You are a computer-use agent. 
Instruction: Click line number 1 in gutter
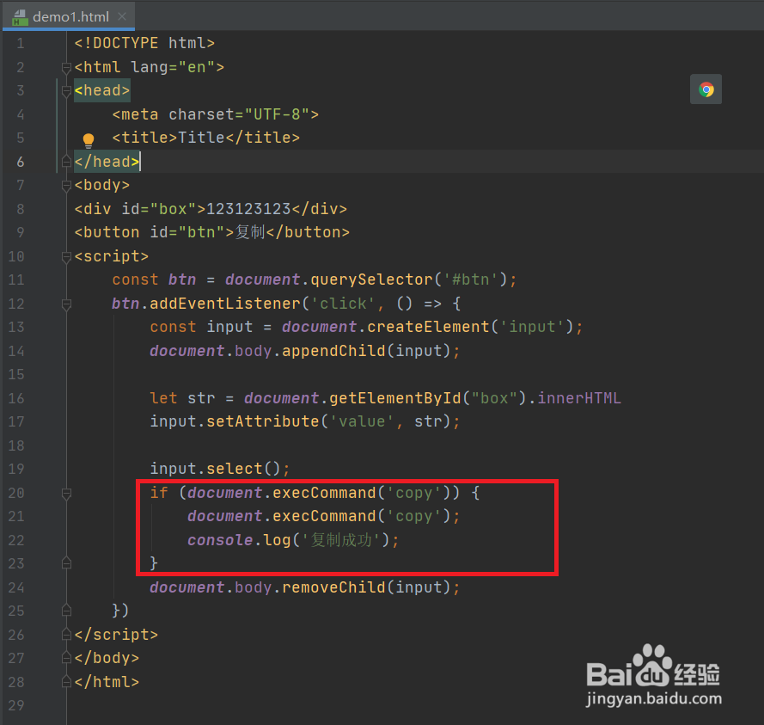tap(21, 43)
